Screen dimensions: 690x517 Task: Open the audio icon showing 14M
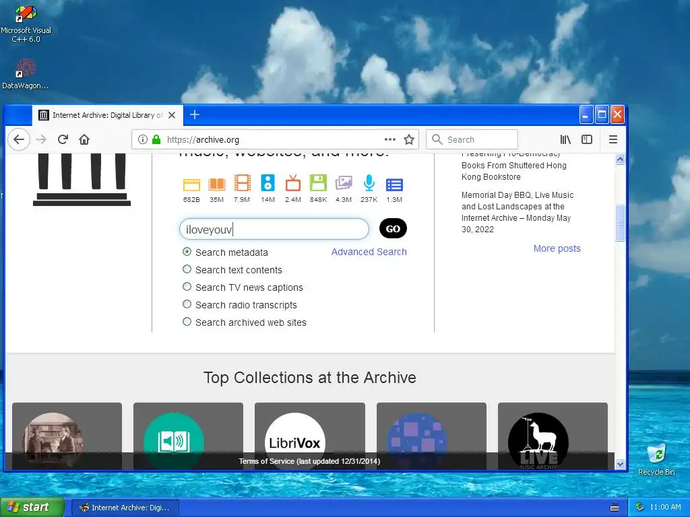[x=268, y=183]
